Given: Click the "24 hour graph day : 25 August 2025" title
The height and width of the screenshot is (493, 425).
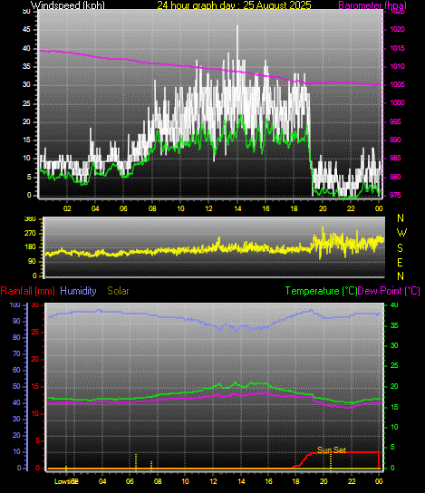Looking at the screenshot, I should [234, 5].
